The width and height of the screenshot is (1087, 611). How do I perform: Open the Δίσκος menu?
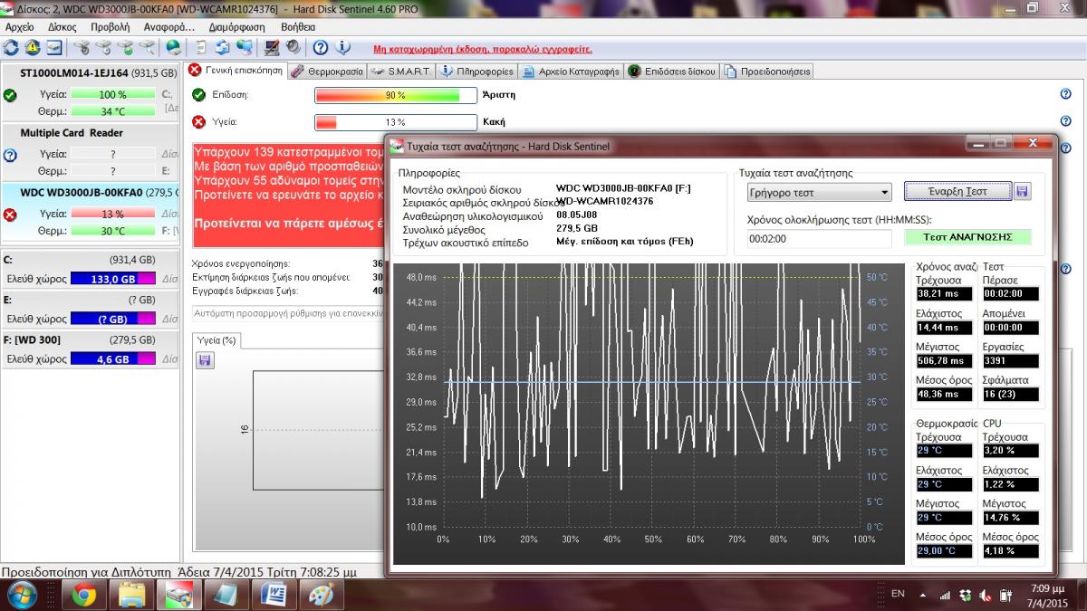tap(63, 27)
